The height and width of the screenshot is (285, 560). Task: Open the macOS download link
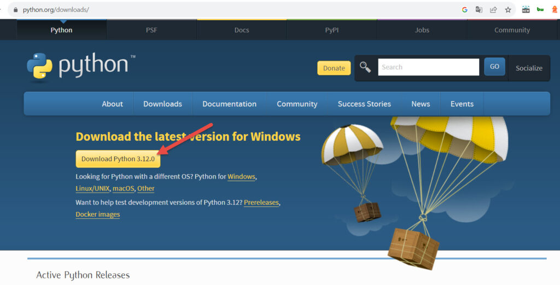point(123,188)
